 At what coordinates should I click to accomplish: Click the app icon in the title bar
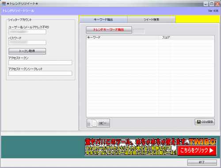[x=4, y=4]
